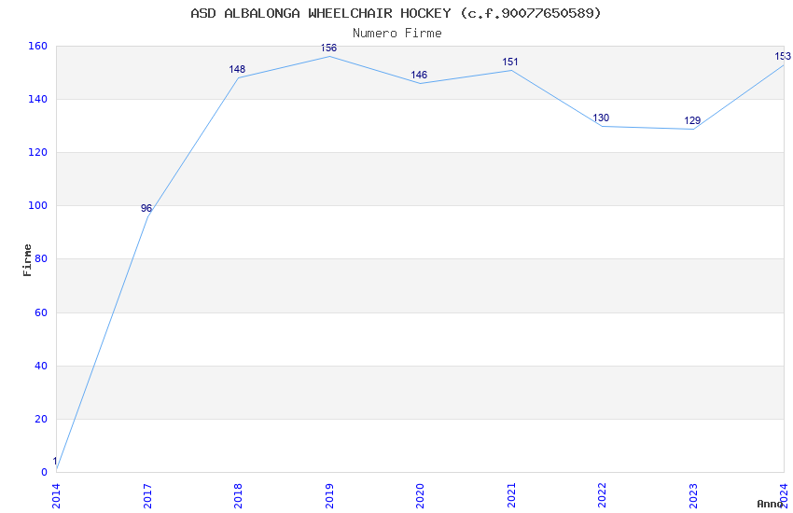Click the y-axis value 100
This screenshot has height=513, width=793.
point(38,206)
